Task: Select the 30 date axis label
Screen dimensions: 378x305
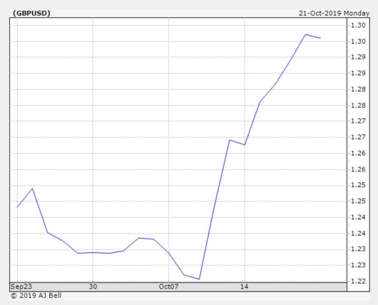Action: [x=93, y=287]
